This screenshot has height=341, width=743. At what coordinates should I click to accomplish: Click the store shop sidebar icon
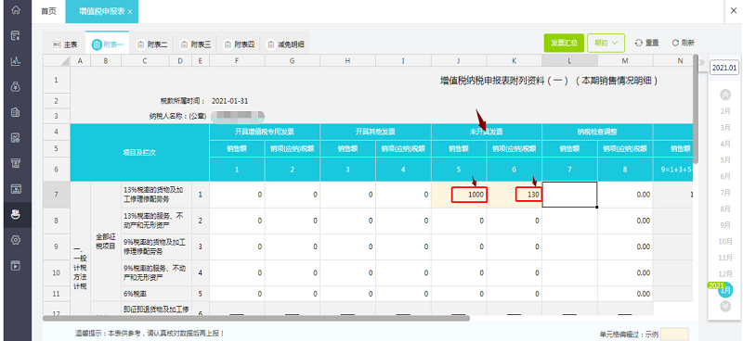click(x=16, y=163)
